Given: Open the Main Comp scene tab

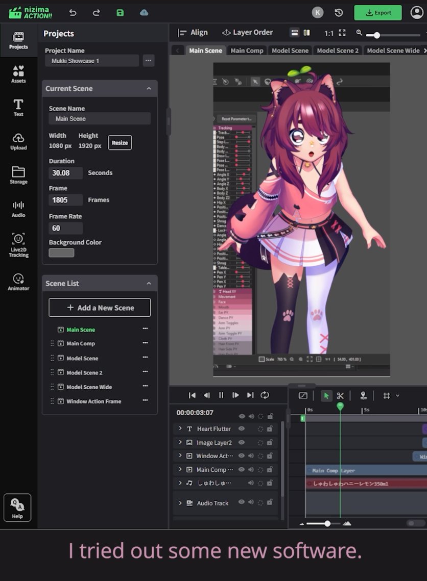Looking at the screenshot, I should 247,50.
